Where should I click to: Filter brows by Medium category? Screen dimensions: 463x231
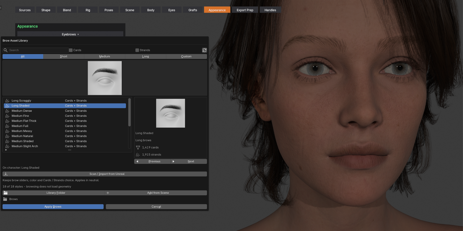coord(104,56)
